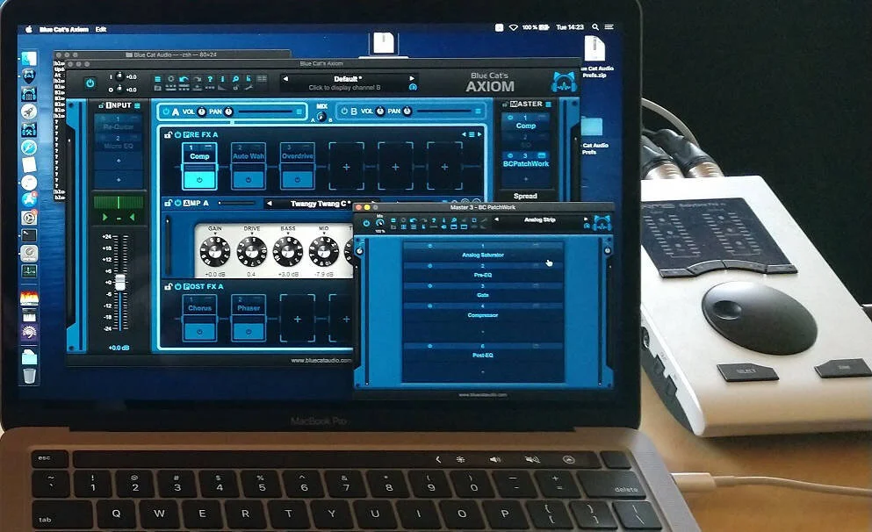Click the amp DRIVE knob
This screenshot has width=872, height=532.
click(251, 251)
